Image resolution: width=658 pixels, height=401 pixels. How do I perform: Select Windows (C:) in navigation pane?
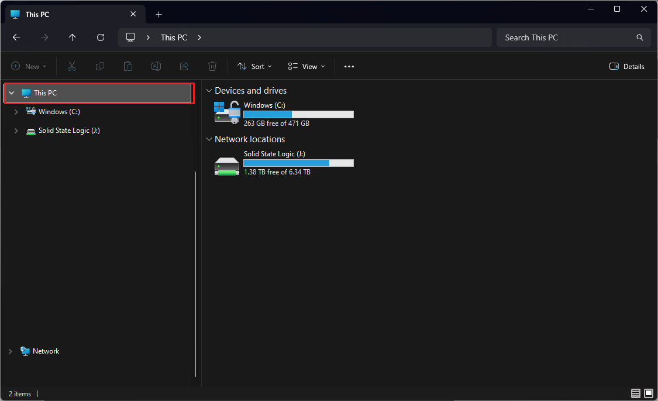tap(59, 112)
